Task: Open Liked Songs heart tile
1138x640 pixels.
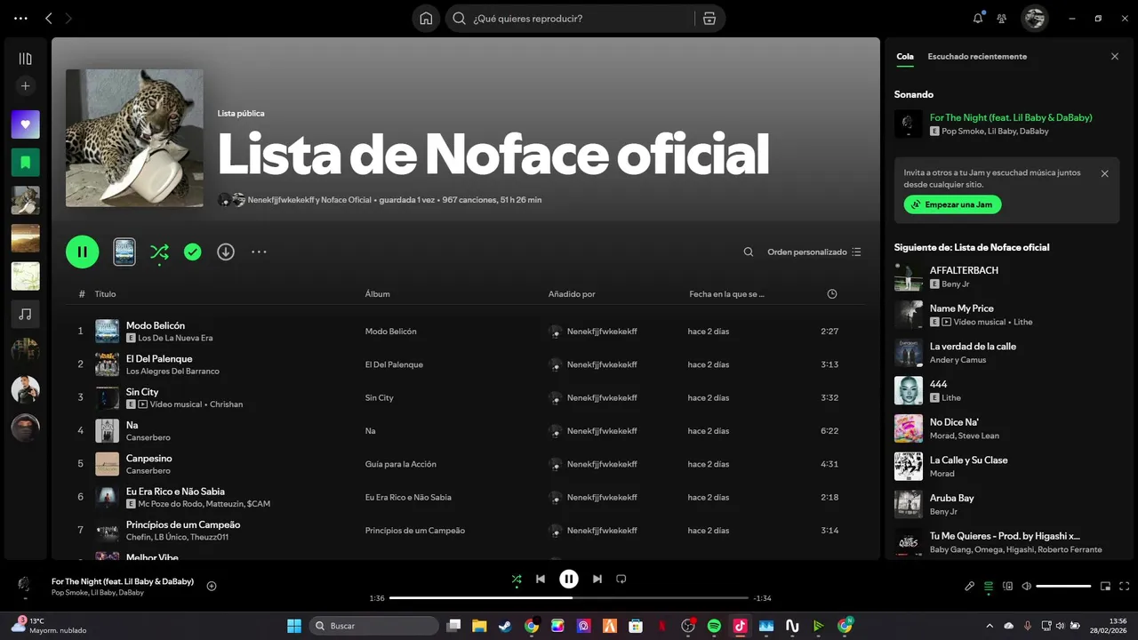Action: click(x=25, y=124)
